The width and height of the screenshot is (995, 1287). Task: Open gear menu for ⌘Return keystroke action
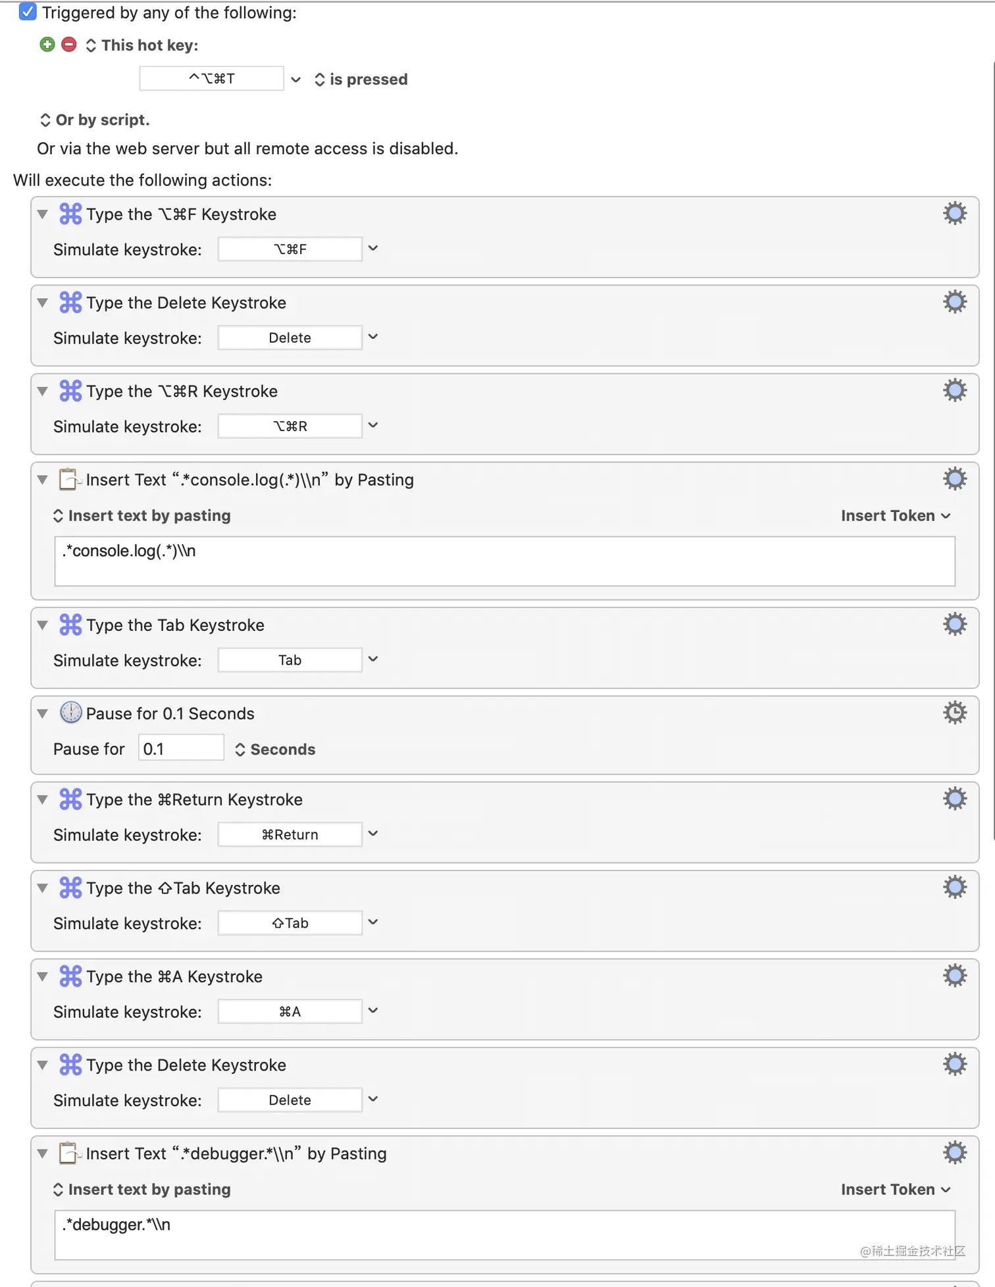coord(955,799)
